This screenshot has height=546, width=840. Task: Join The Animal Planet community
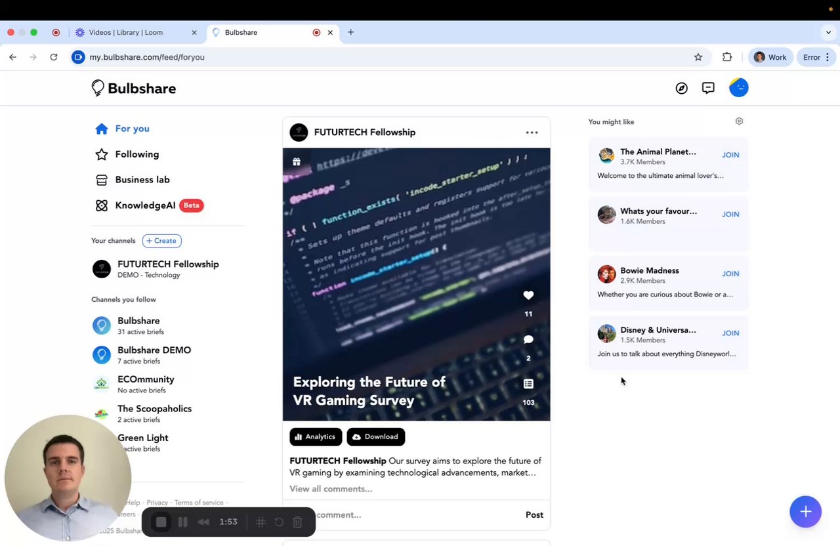(730, 155)
